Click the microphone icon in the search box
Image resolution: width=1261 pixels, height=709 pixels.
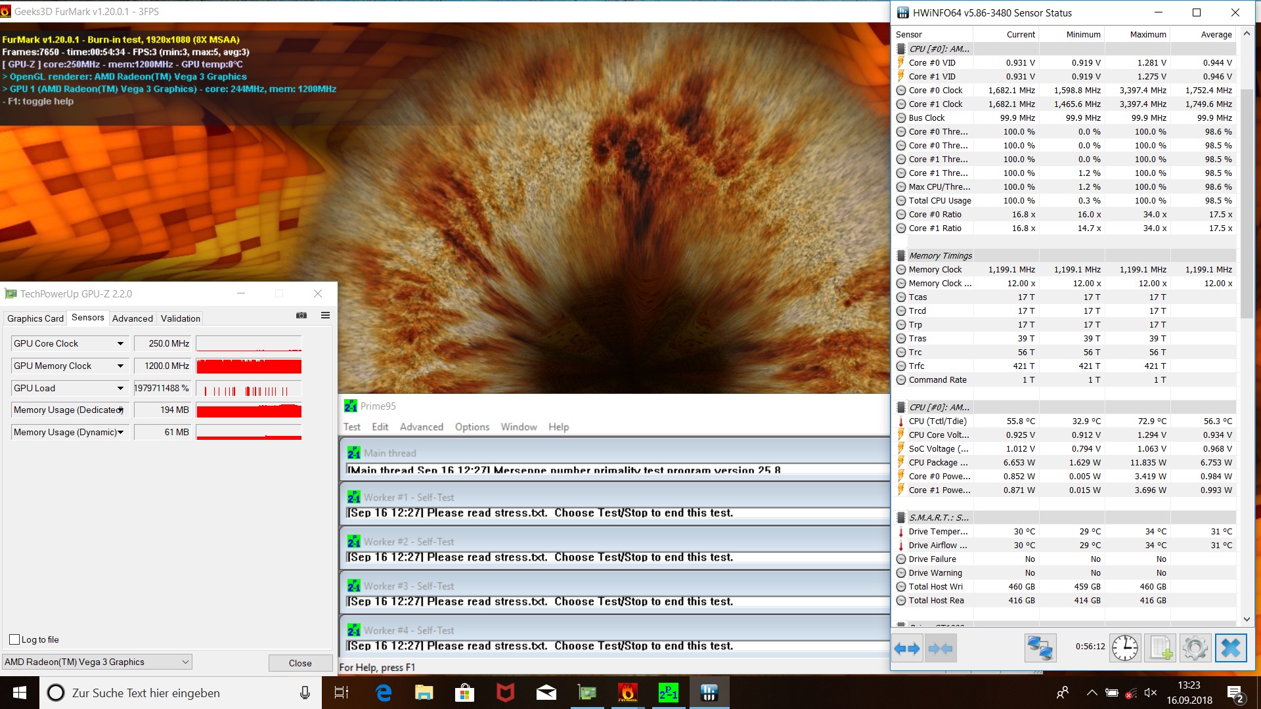pos(305,693)
